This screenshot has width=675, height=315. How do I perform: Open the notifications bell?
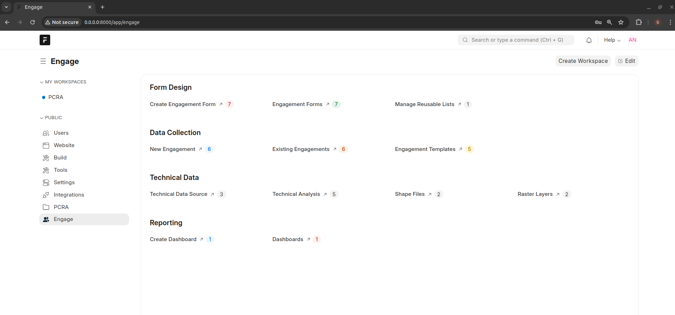pos(589,40)
